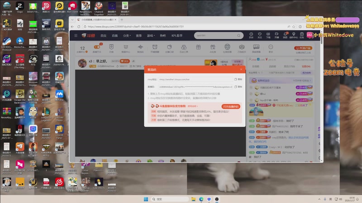The height and width of the screenshot is (203, 362).
Task: Expand the 钻粉纪念日 banner
Action: pos(281,81)
